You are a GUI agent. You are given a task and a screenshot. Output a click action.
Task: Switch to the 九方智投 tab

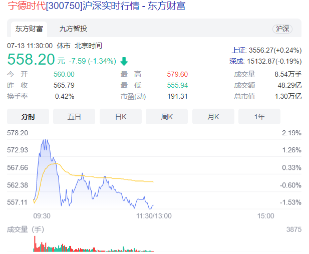[73, 29]
